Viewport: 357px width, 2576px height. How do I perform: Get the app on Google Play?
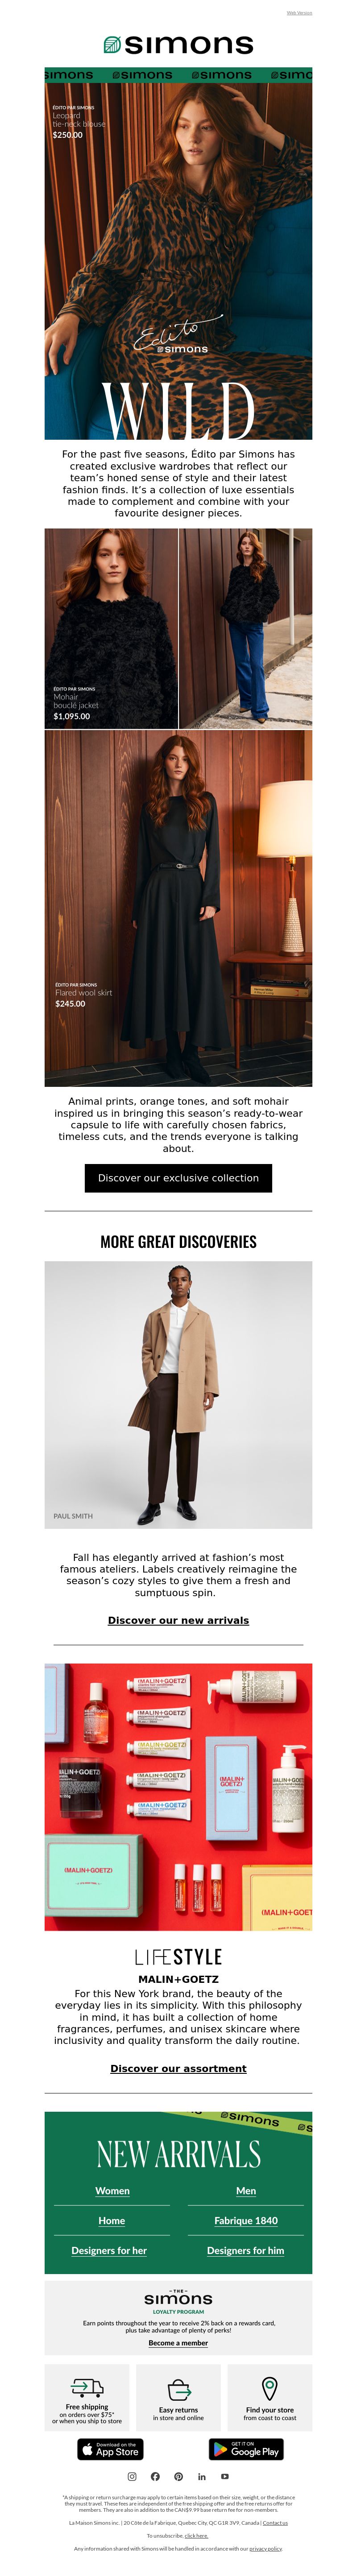point(246,2448)
